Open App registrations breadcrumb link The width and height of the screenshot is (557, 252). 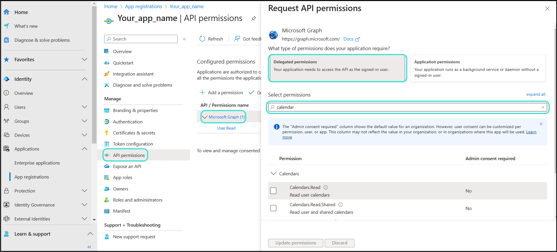pyautogui.click(x=144, y=6)
